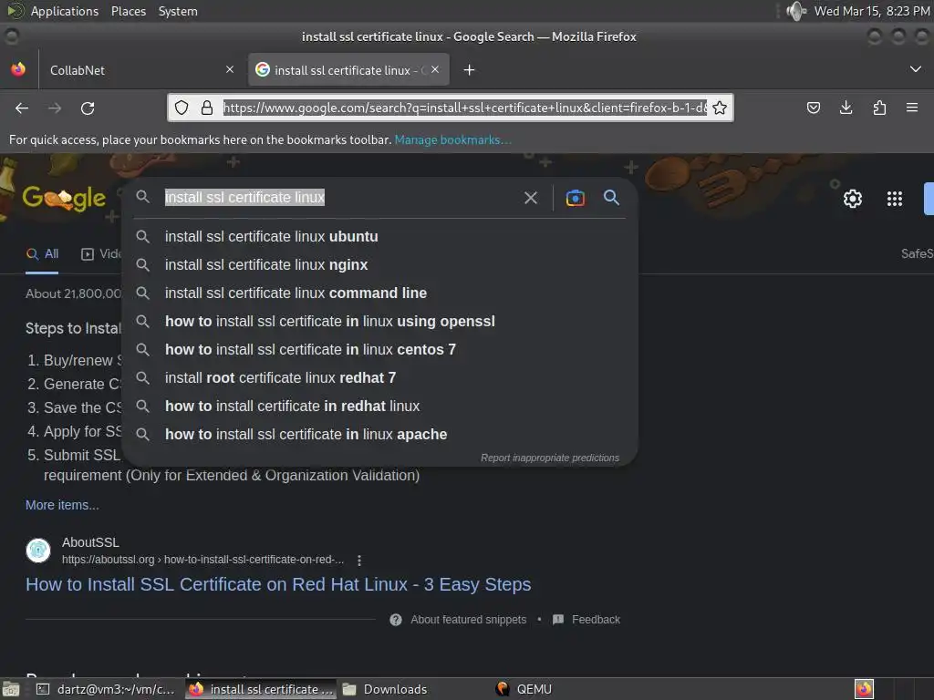Screen dimensions: 934x700
Task: Go back using the browser back arrow
Action: pos(22,108)
